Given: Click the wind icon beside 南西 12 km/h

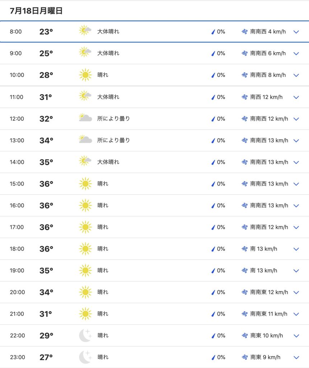Looking at the screenshot, I should click(x=244, y=97).
